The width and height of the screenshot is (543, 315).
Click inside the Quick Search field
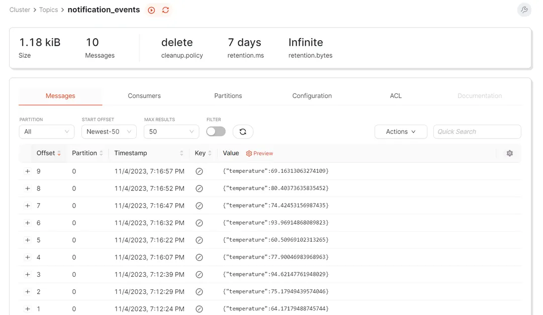477,131
